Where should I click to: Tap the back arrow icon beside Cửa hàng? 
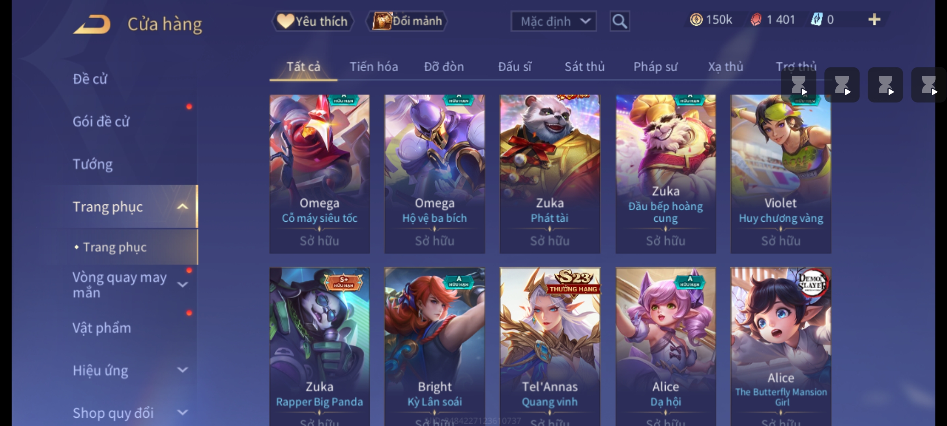point(92,24)
